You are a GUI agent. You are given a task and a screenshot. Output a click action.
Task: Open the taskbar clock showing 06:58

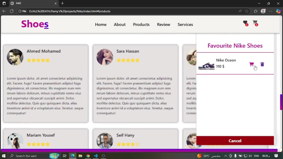click(x=266, y=156)
